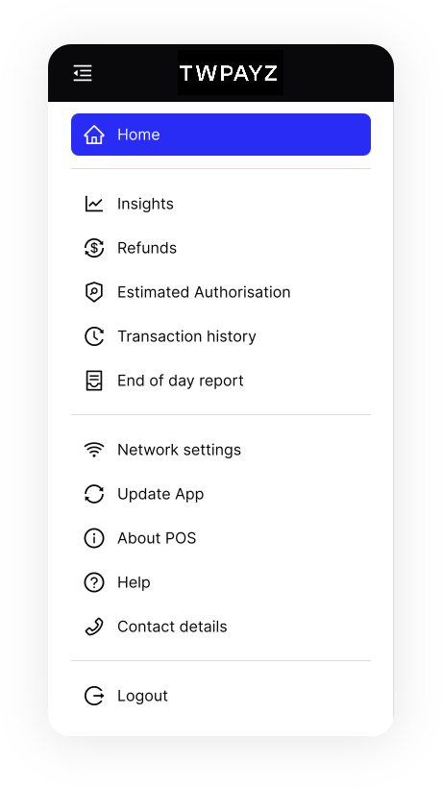Viewport: 442px width, 788px height.
Task: Click the About POS info icon
Action: click(x=94, y=538)
